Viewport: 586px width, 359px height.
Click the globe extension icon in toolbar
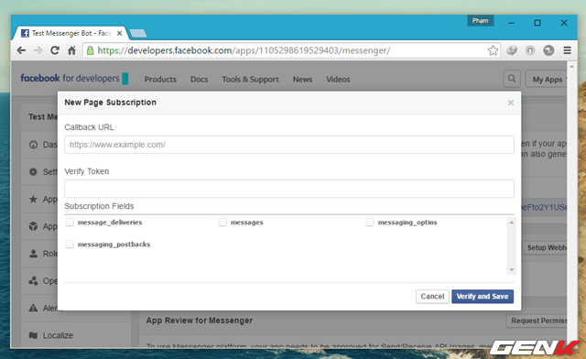pyautogui.click(x=512, y=50)
